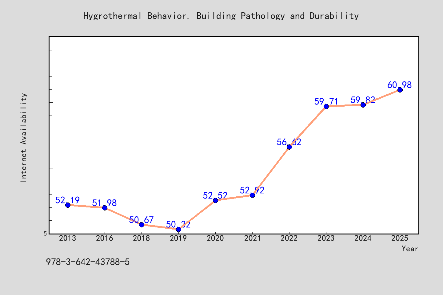Click the x-axis tick label 2021
Screen dimensions: 443x295
(252, 238)
